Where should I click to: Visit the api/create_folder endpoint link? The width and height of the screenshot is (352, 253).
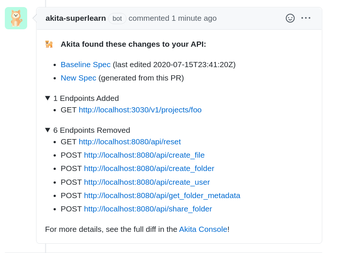tap(149, 168)
